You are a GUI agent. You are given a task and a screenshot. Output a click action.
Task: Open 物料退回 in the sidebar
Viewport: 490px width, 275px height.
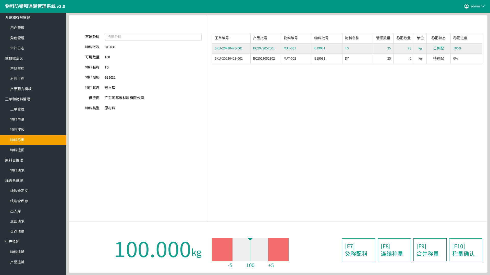click(33, 150)
